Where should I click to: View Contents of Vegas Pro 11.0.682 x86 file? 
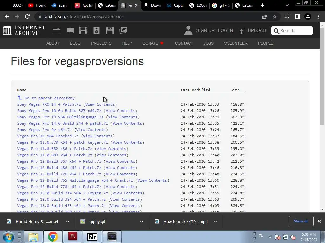pos(111,149)
